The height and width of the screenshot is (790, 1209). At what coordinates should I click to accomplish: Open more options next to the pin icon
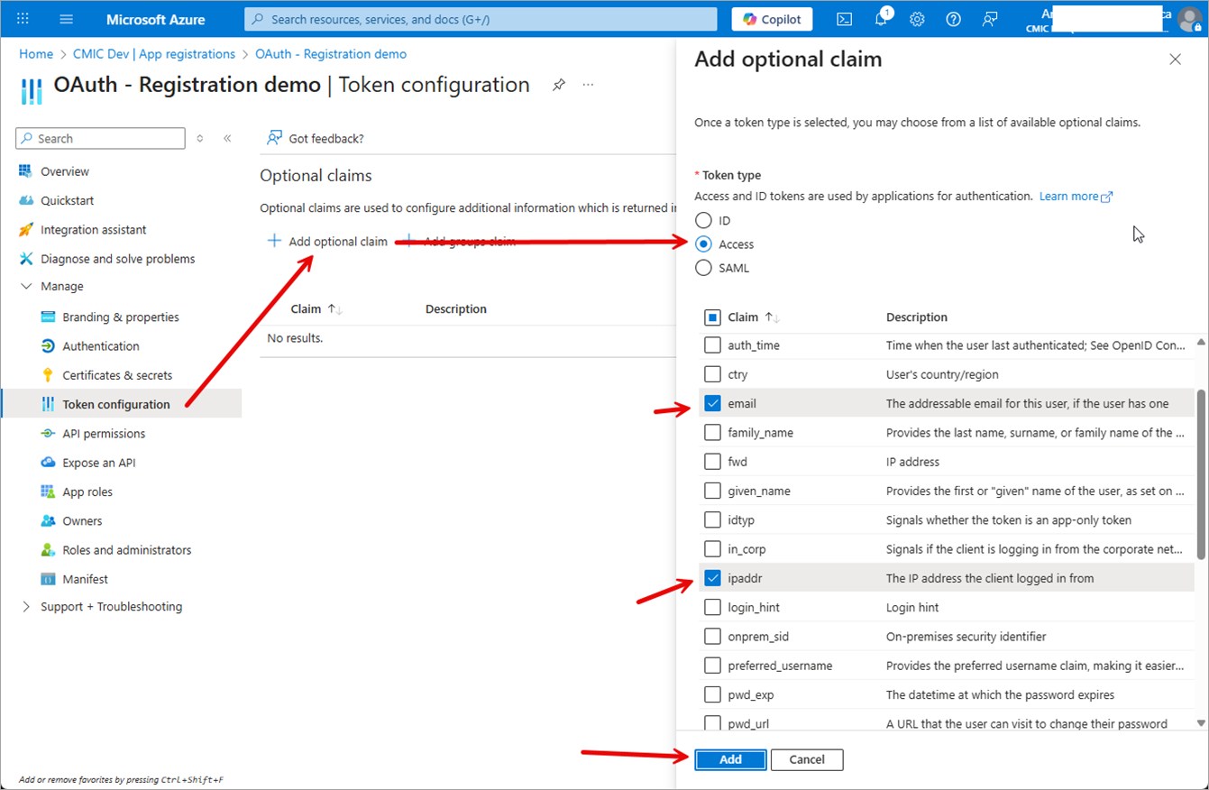click(588, 85)
